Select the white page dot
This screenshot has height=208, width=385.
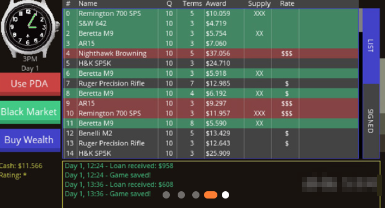[x=225, y=195]
